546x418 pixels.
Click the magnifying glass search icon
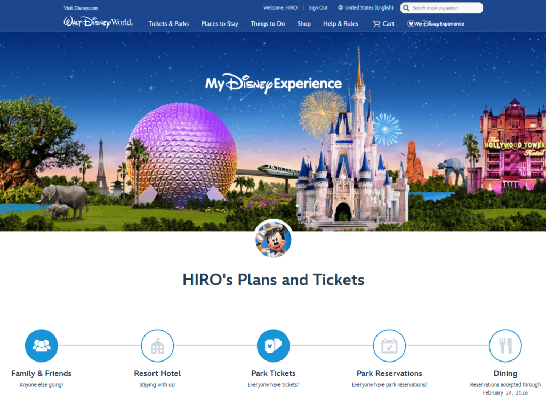coord(406,8)
